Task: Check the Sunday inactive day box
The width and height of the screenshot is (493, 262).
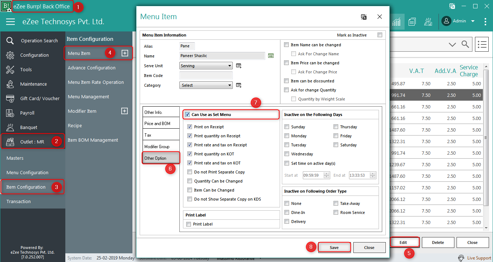Action: click(x=287, y=127)
